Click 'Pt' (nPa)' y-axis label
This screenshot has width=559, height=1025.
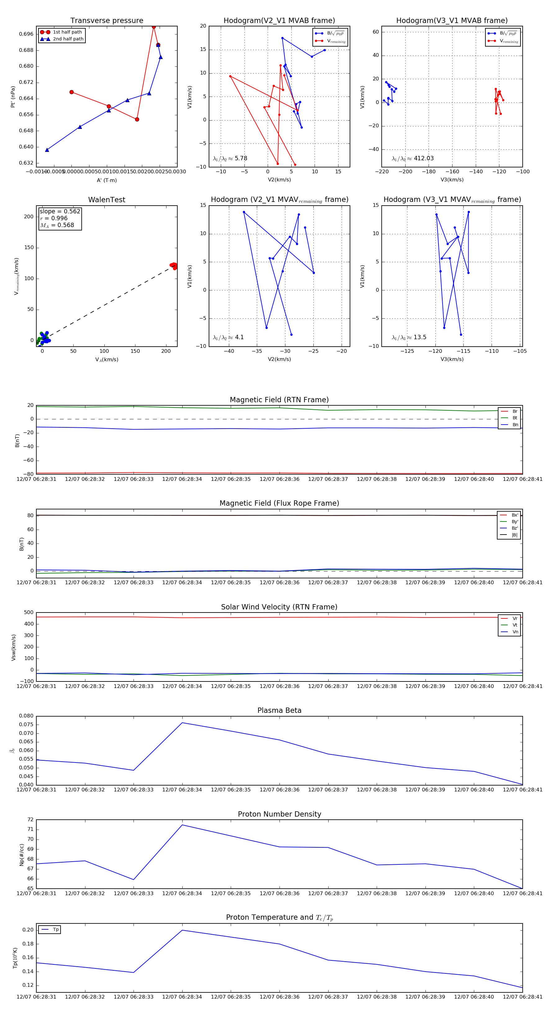click(13, 97)
